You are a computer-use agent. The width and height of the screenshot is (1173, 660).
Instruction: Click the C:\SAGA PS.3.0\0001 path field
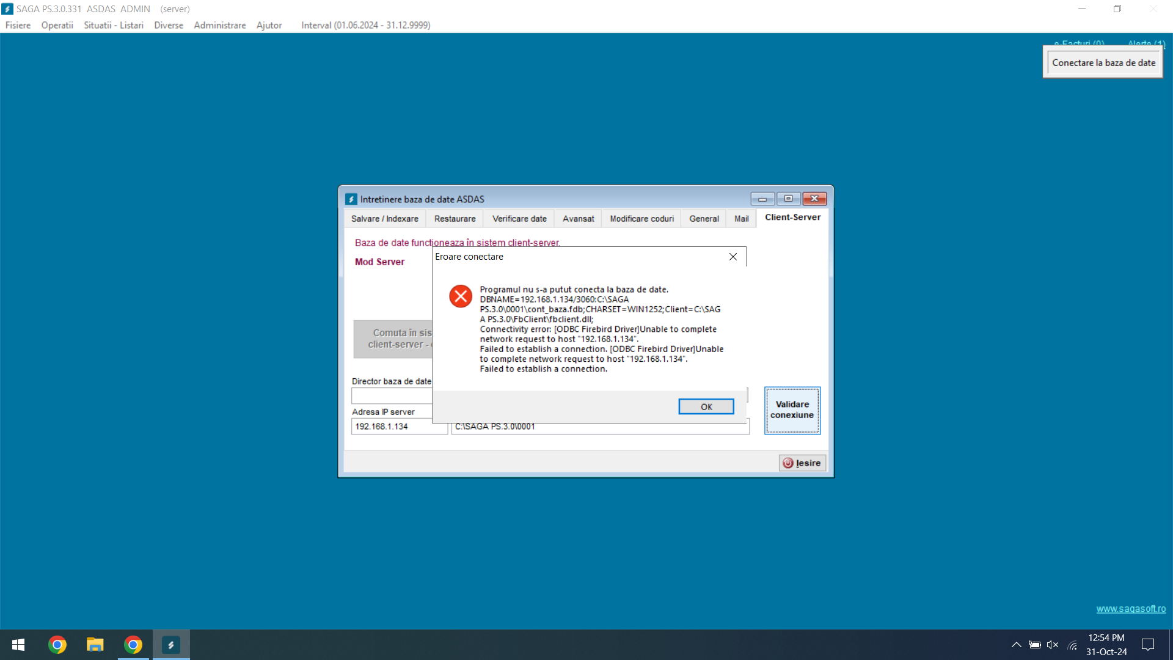(600, 427)
